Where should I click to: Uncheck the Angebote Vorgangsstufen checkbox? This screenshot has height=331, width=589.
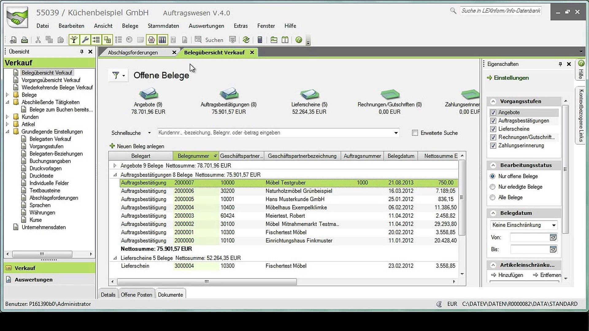[493, 112]
